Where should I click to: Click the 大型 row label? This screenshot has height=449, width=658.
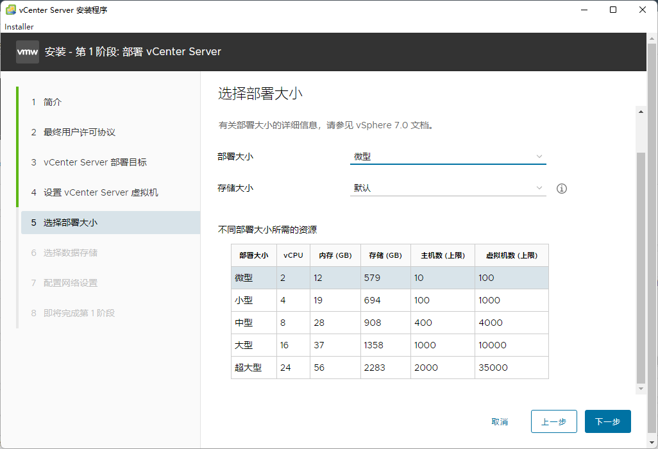point(244,345)
